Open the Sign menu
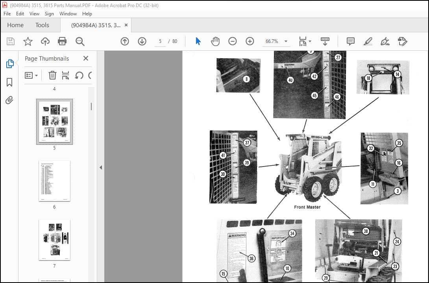Viewport: 429px width, 283px height. pos(49,14)
